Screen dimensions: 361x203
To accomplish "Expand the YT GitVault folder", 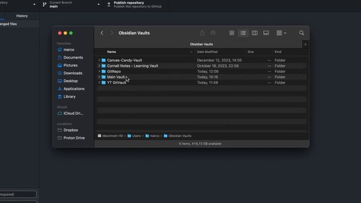I will coord(99,82).
